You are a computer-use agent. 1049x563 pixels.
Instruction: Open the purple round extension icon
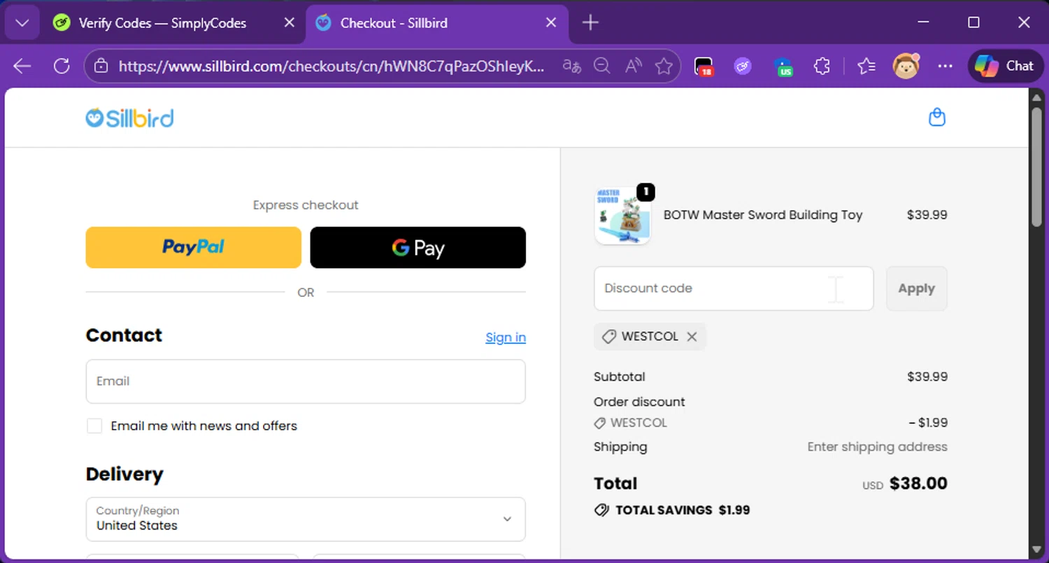(743, 66)
